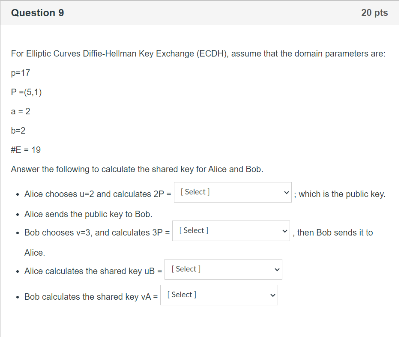
Task: Click the 'then Bob sends it to' text
Action: pos(335,233)
